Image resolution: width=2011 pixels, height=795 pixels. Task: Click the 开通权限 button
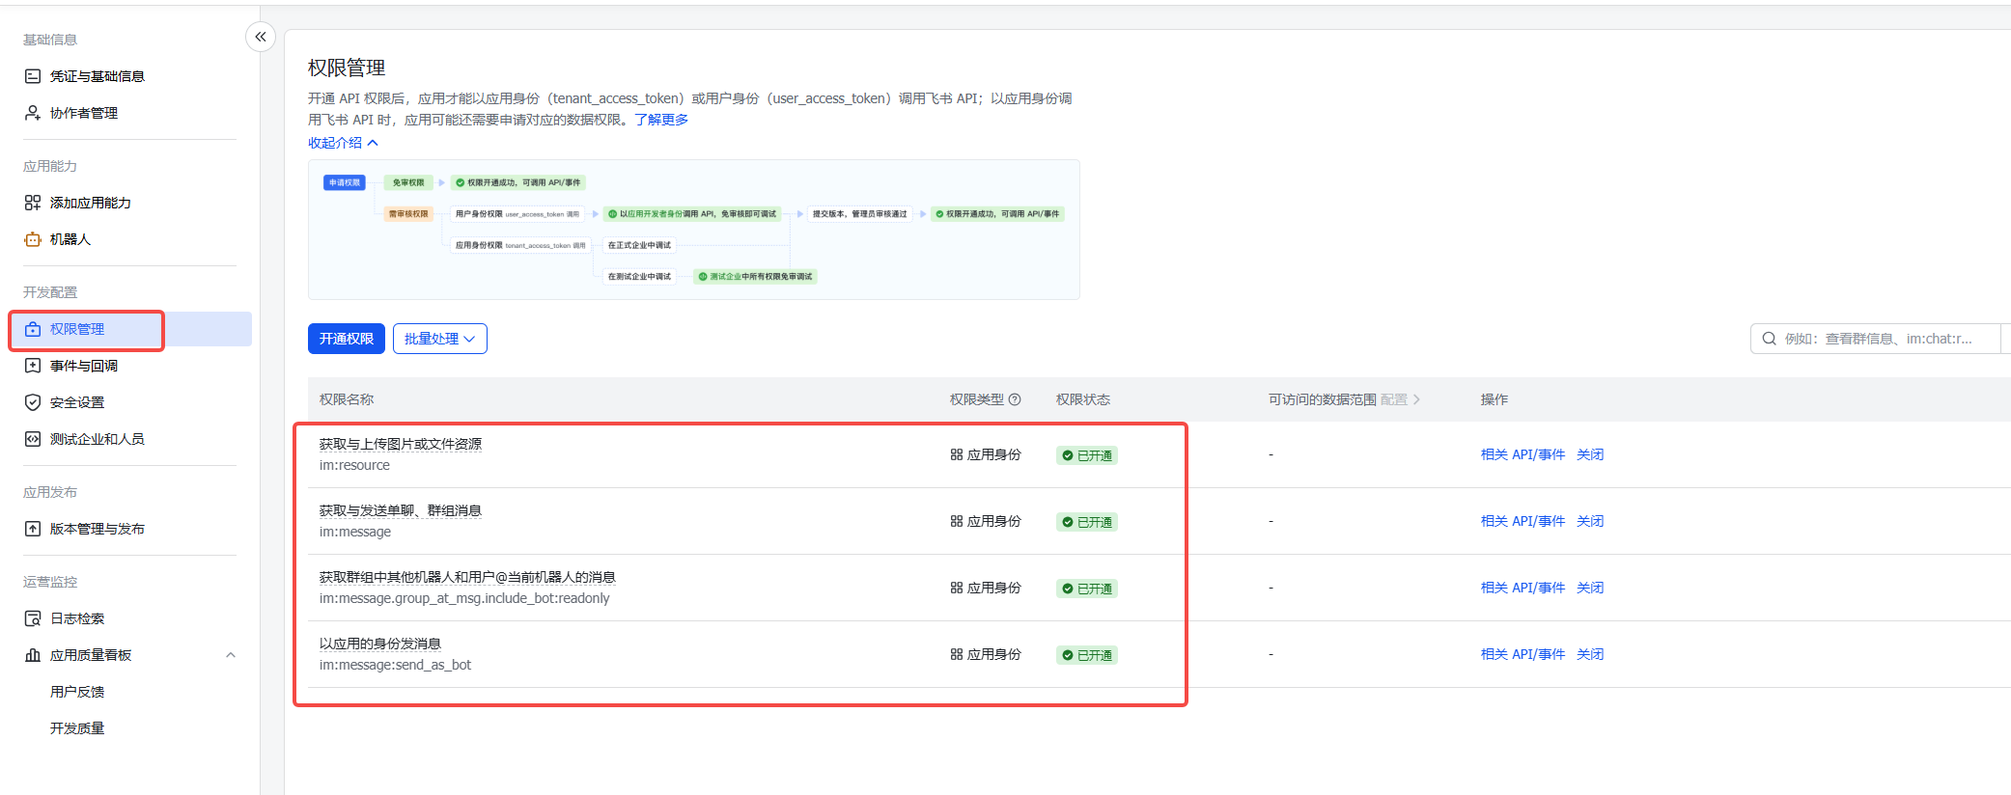click(x=347, y=339)
